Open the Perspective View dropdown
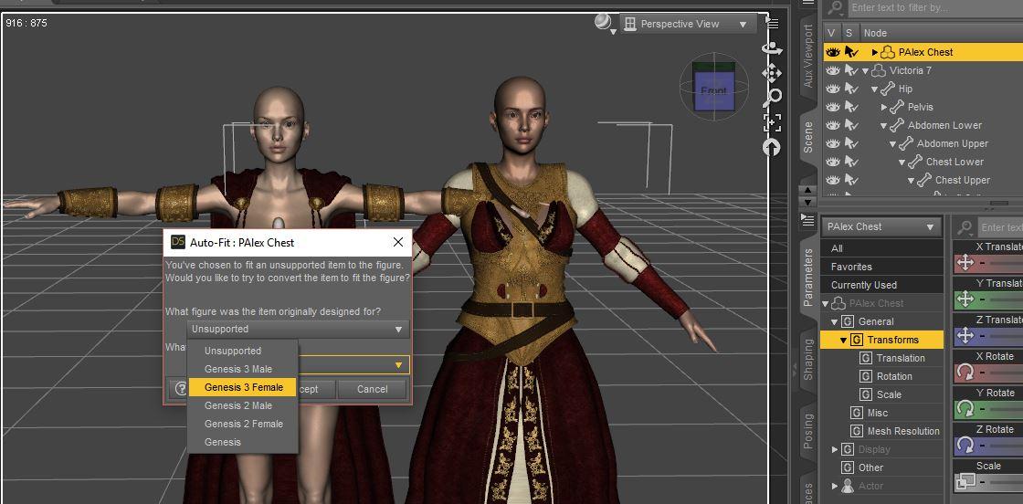1023x504 pixels. point(687,24)
